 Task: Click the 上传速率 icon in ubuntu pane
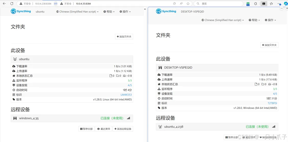click(x=14, y=71)
